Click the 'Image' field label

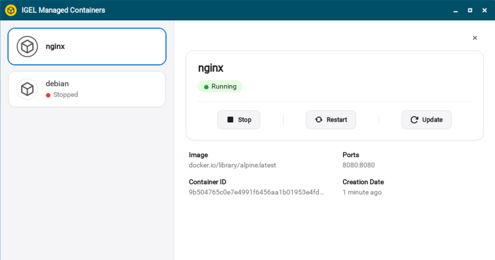click(x=198, y=155)
